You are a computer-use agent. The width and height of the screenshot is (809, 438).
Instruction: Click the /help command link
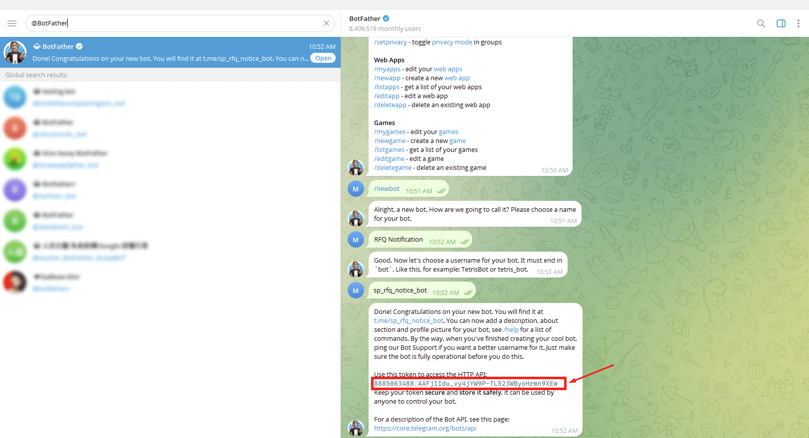coord(511,330)
